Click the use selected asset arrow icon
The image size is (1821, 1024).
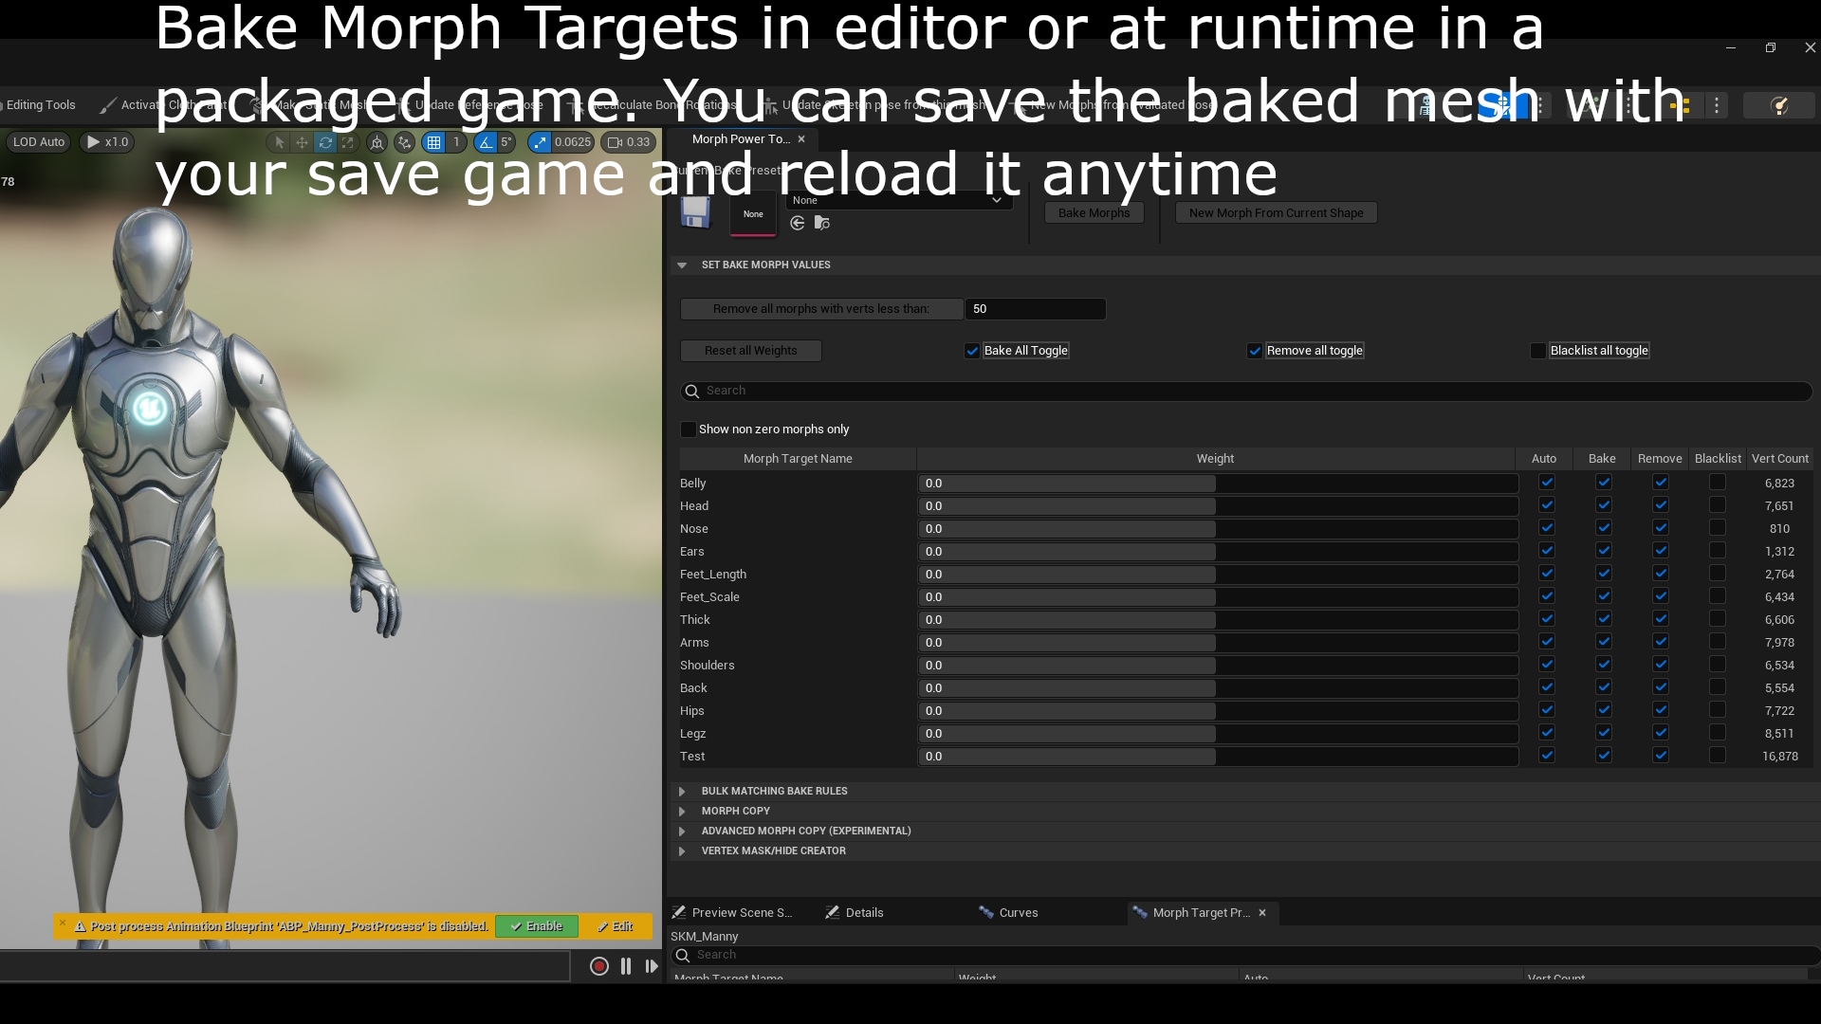(798, 223)
